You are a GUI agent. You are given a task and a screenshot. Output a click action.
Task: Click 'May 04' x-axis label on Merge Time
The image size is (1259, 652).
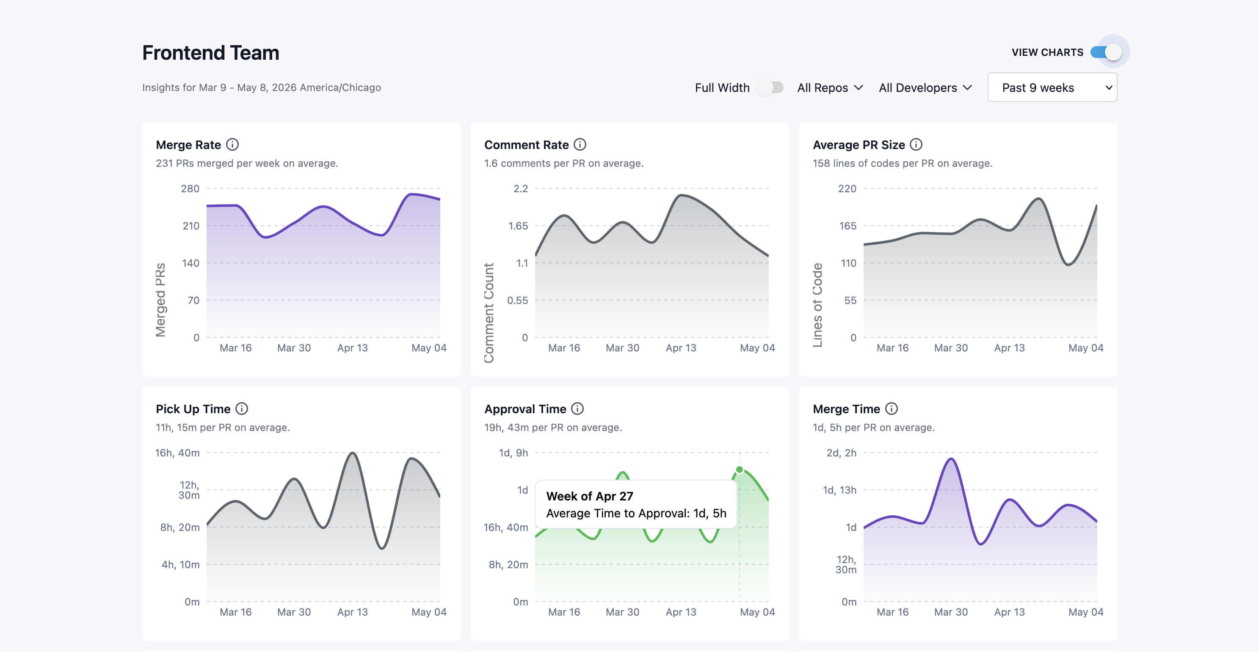[x=1085, y=612]
